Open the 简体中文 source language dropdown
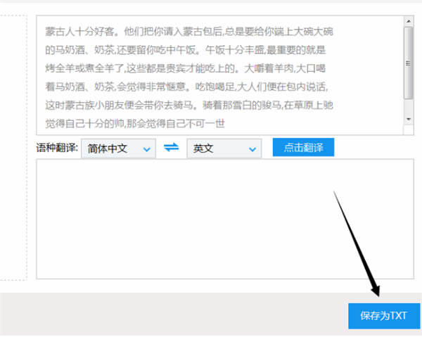This screenshot has height=337, width=422. [118, 148]
